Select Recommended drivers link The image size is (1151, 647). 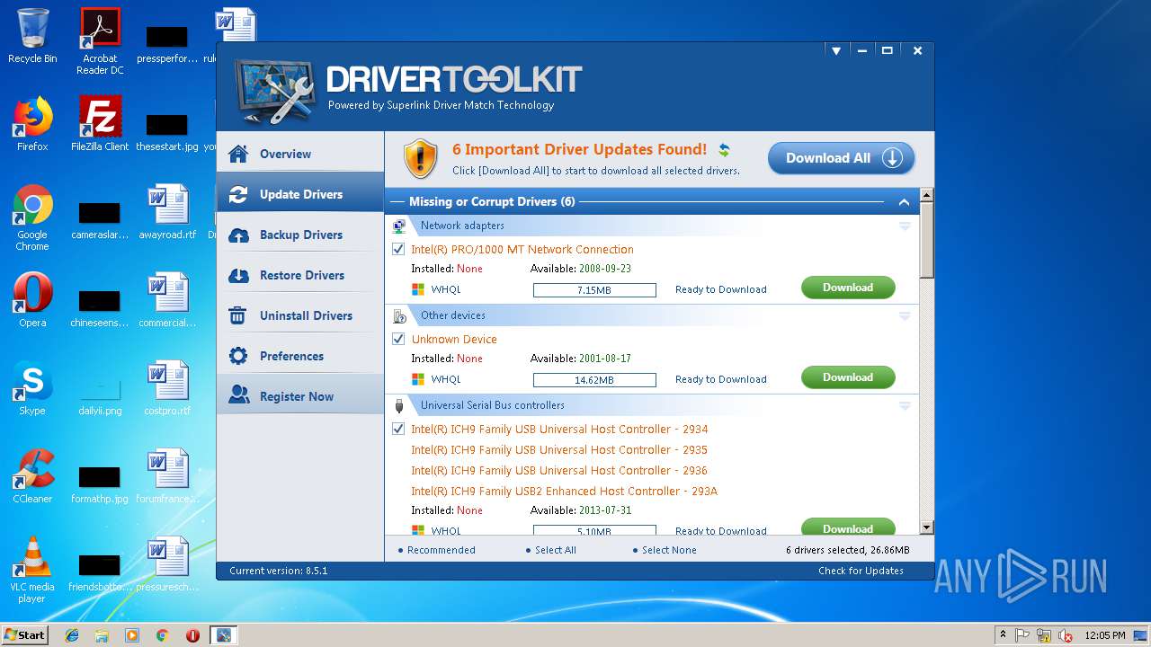point(442,550)
